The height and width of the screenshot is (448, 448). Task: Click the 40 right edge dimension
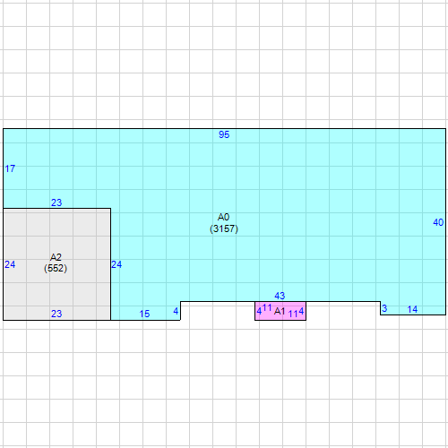tap(438, 222)
